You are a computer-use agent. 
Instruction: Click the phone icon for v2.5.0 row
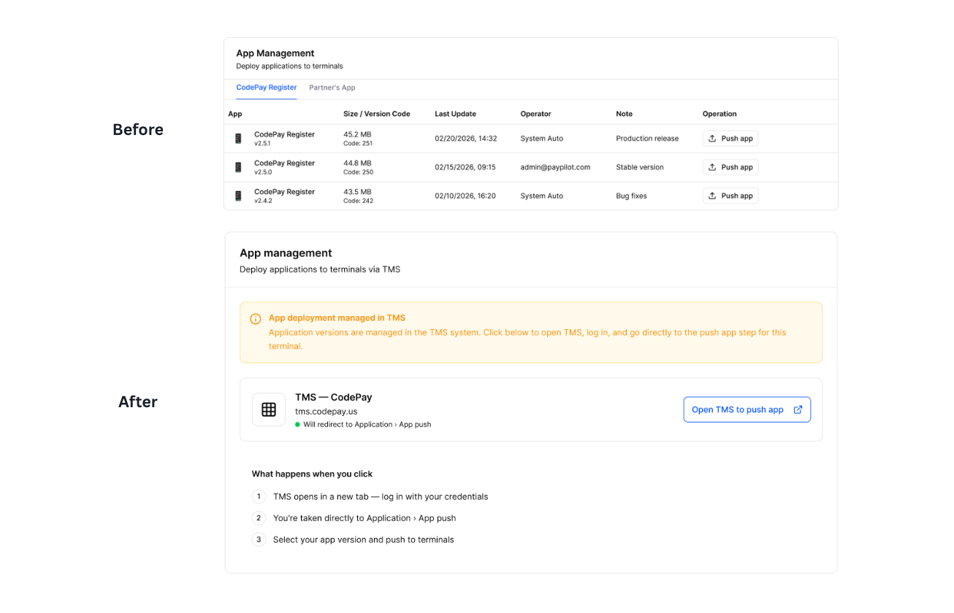pyautogui.click(x=238, y=167)
